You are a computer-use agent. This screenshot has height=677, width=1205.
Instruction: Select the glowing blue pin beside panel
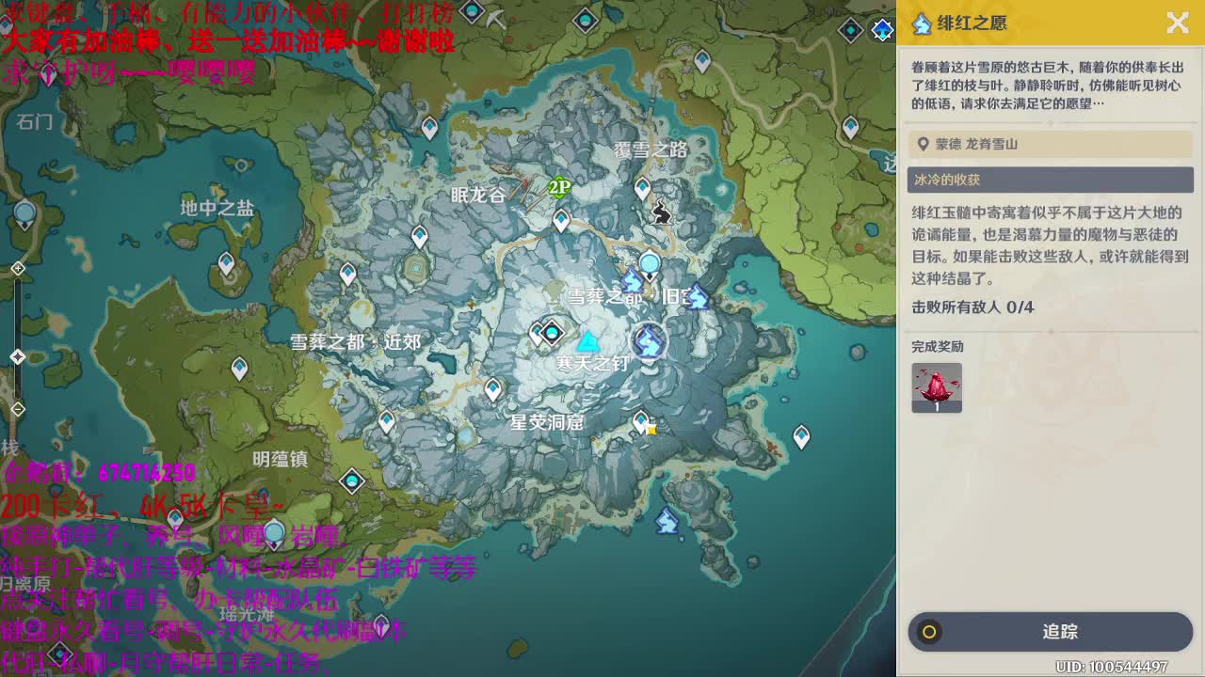tap(882, 30)
